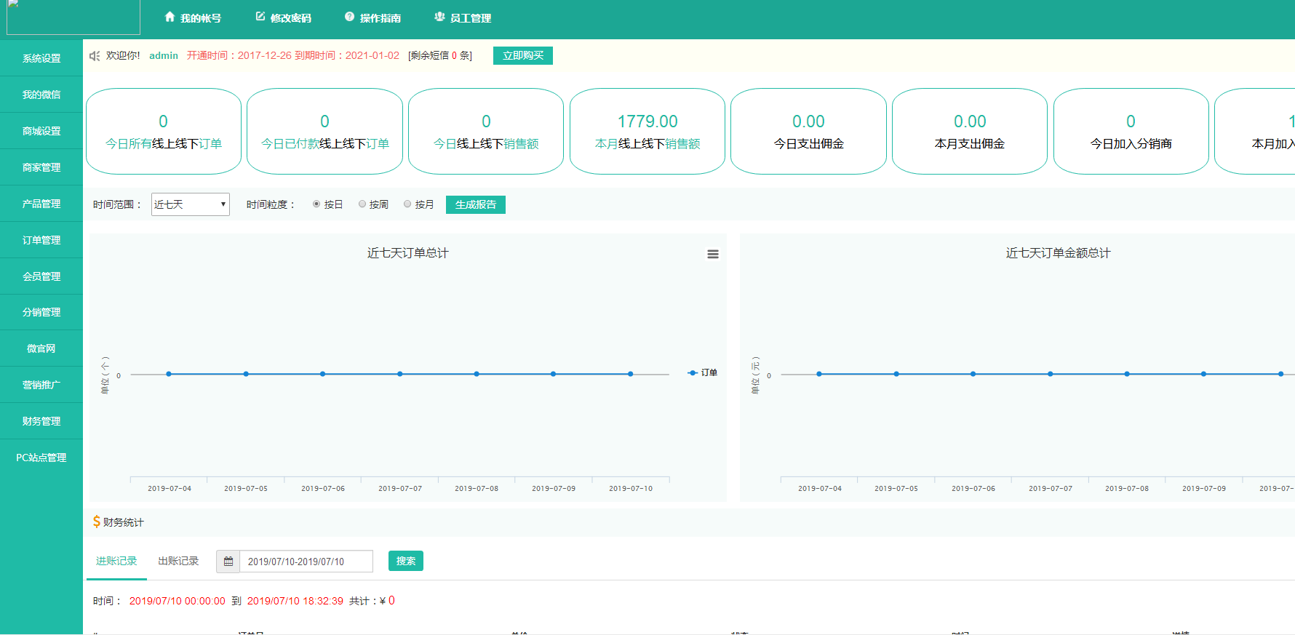Switch to the 出账记录 tab
Viewport: 1295px width, 635px height.
point(178,561)
